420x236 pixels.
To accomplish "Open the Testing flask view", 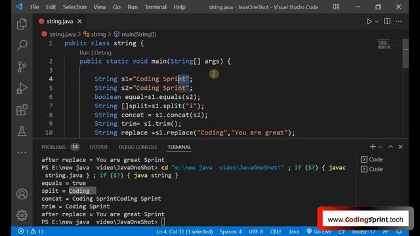I will point(22,131).
